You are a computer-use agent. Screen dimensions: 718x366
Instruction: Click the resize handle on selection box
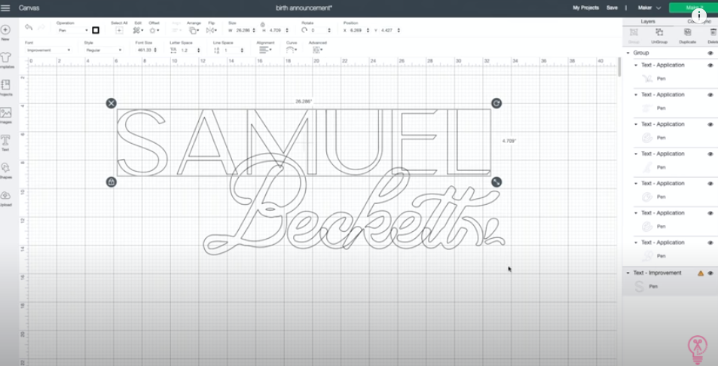(496, 182)
